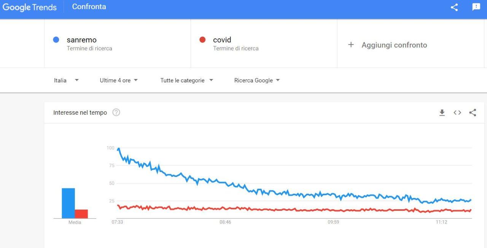
Task: Share the Interesse nel tempo chart
Action: 473,112
